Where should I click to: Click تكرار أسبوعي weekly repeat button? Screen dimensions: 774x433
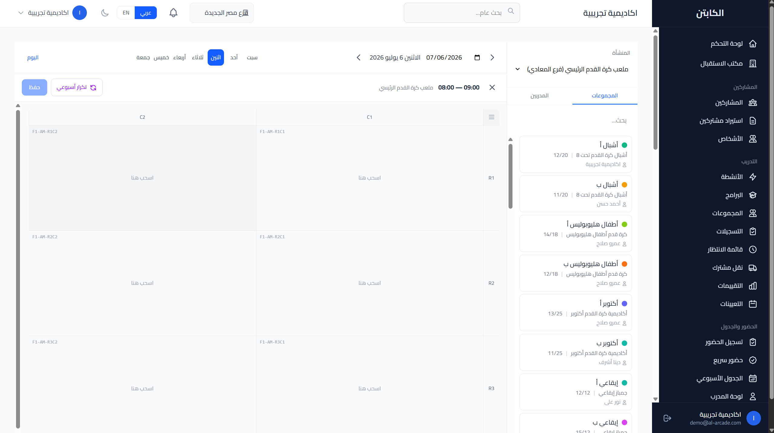coord(77,87)
